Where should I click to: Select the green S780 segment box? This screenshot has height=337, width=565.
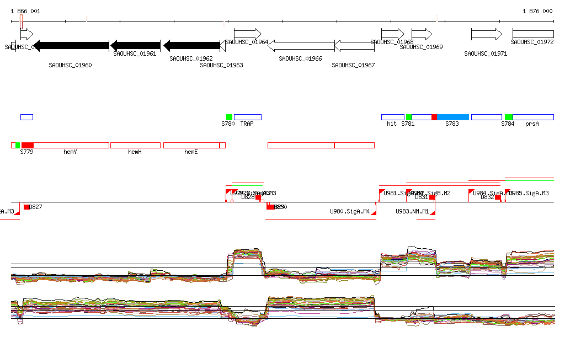coord(229,117)
